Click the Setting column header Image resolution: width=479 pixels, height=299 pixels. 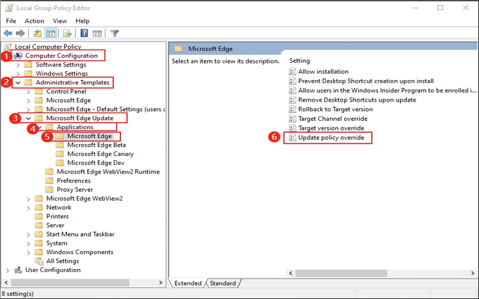(300, 61)
